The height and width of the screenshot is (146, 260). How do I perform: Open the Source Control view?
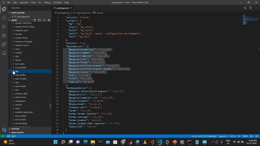tap(4, 26)
